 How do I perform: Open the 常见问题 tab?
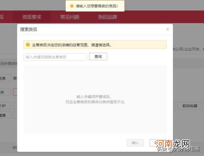70,17
